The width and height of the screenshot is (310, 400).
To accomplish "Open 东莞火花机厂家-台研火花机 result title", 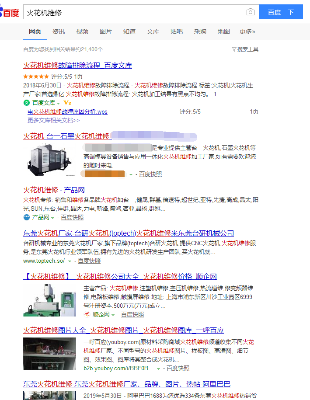I will (x=129, y=233).
